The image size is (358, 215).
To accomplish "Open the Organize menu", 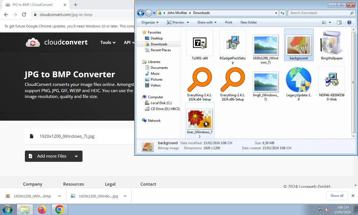I will (150, 22).
